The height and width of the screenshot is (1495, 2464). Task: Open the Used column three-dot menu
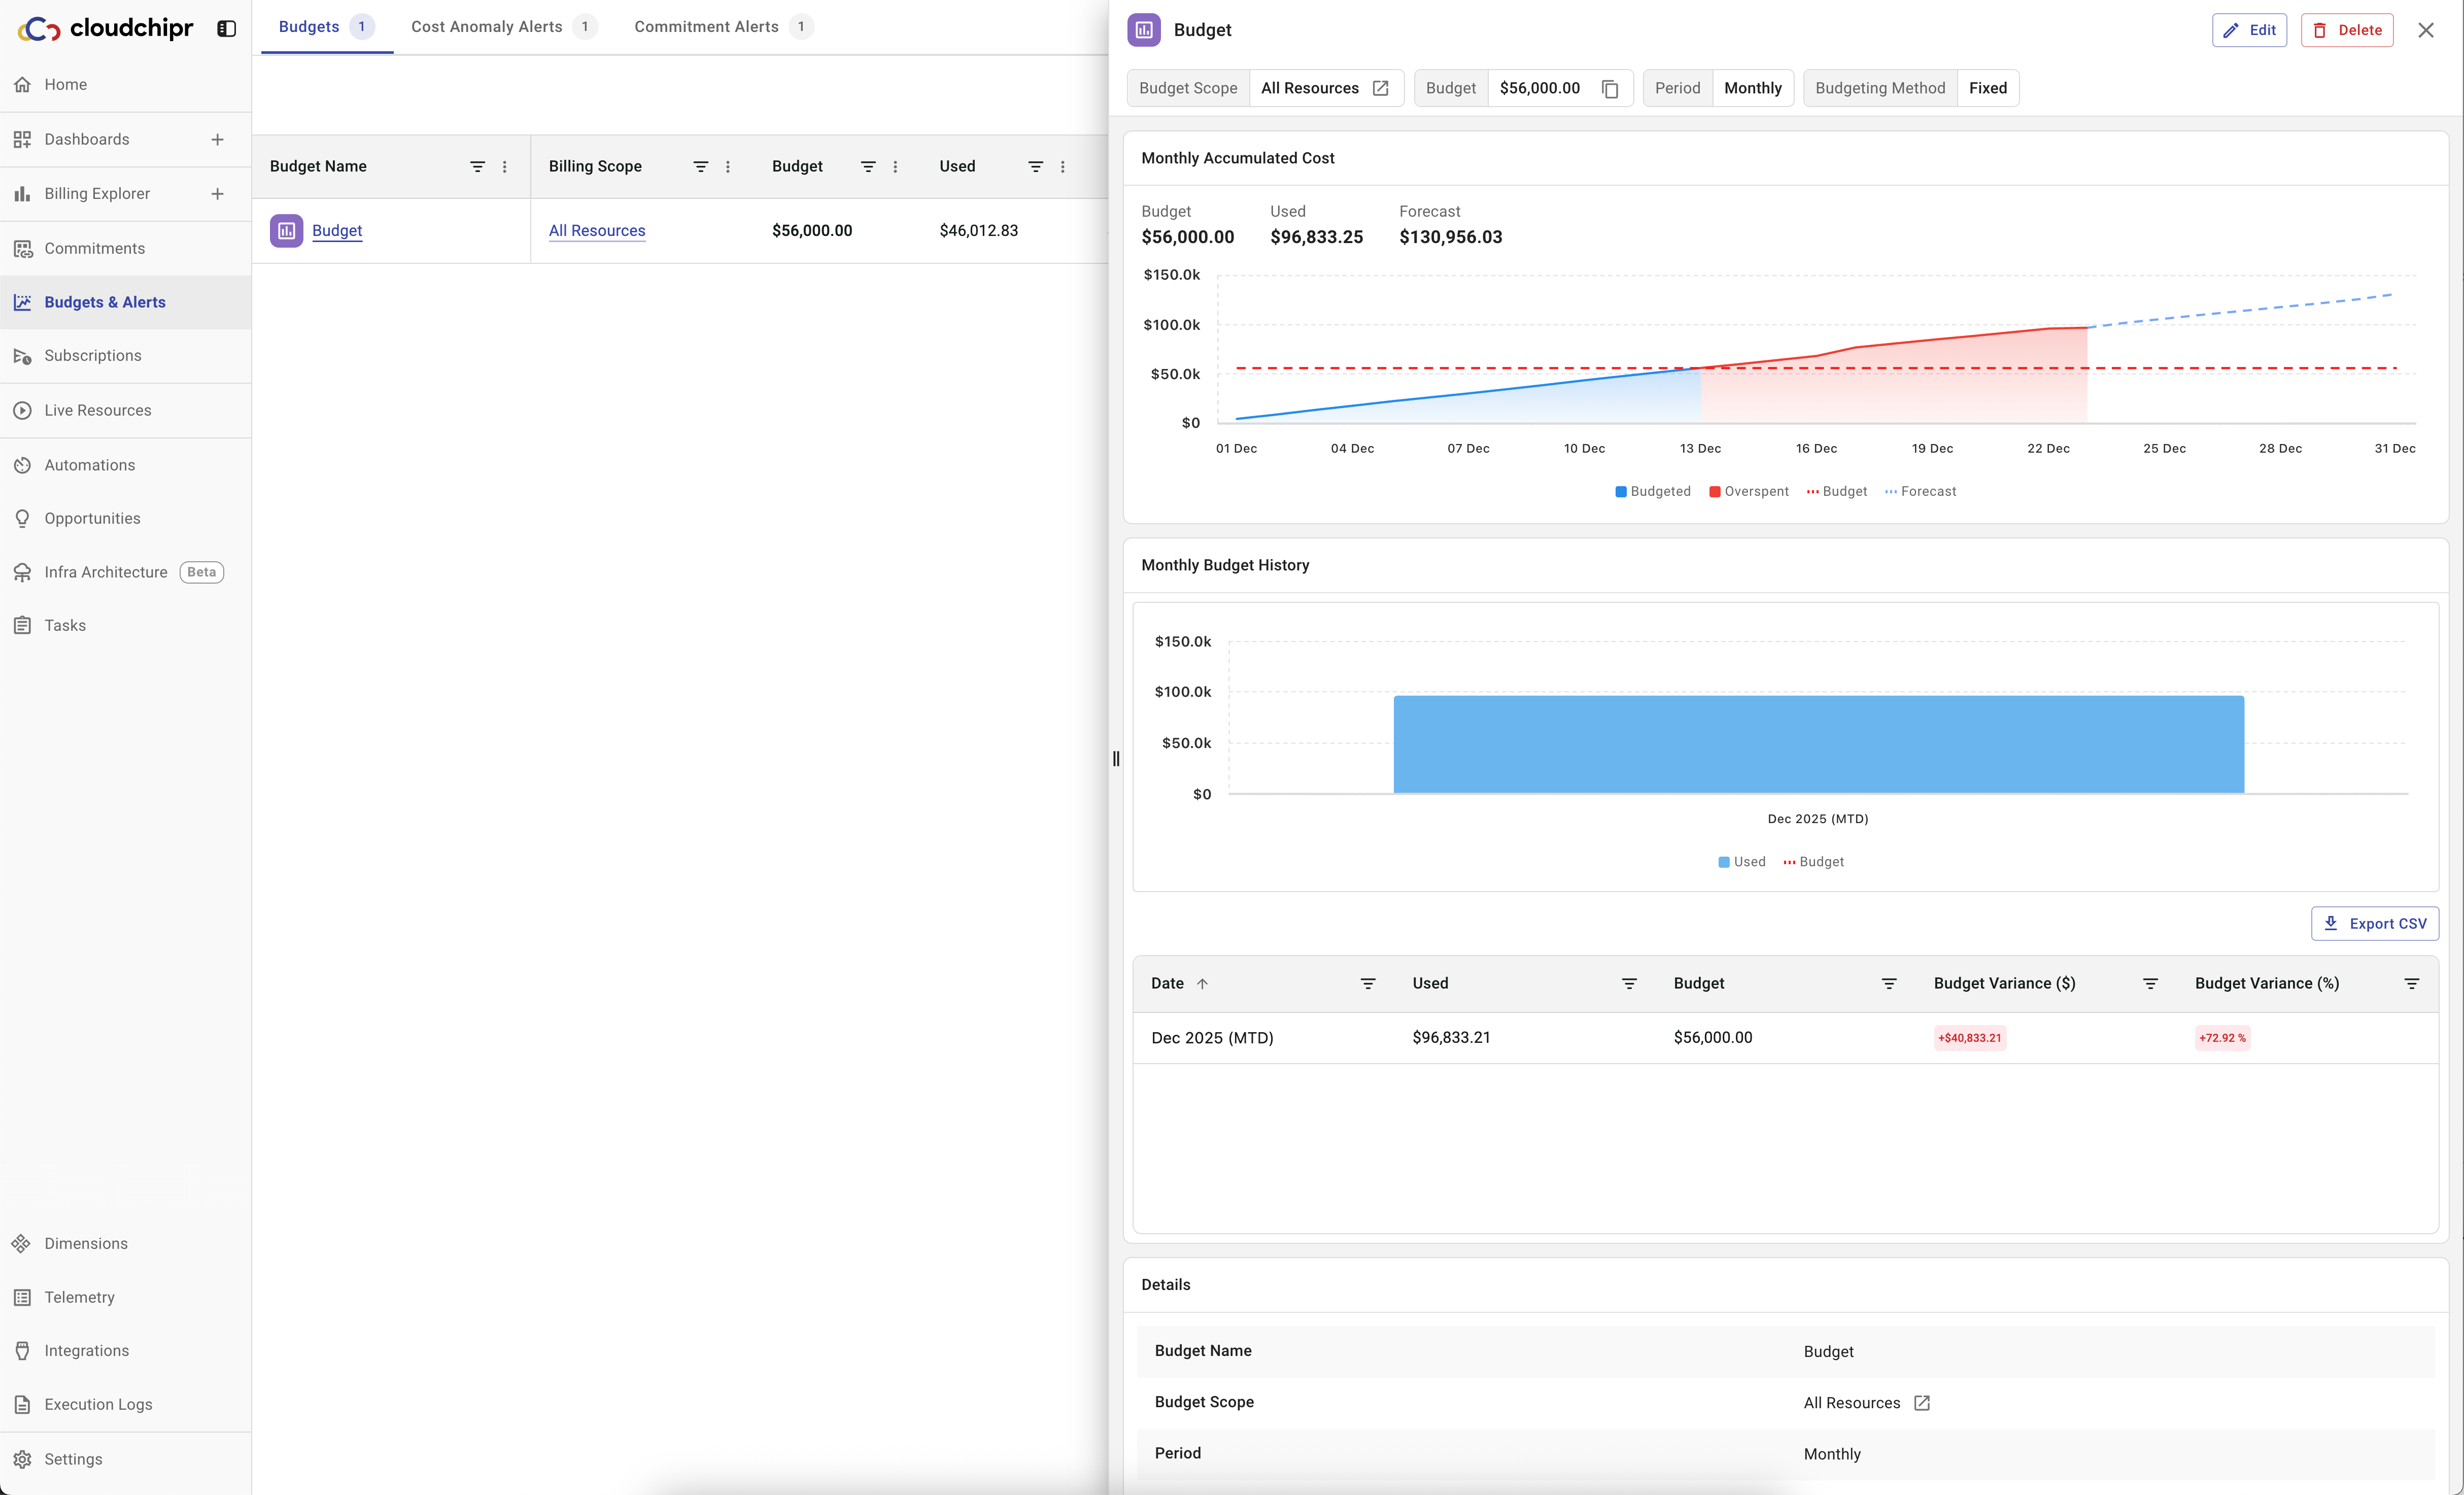coord(1062,167)
